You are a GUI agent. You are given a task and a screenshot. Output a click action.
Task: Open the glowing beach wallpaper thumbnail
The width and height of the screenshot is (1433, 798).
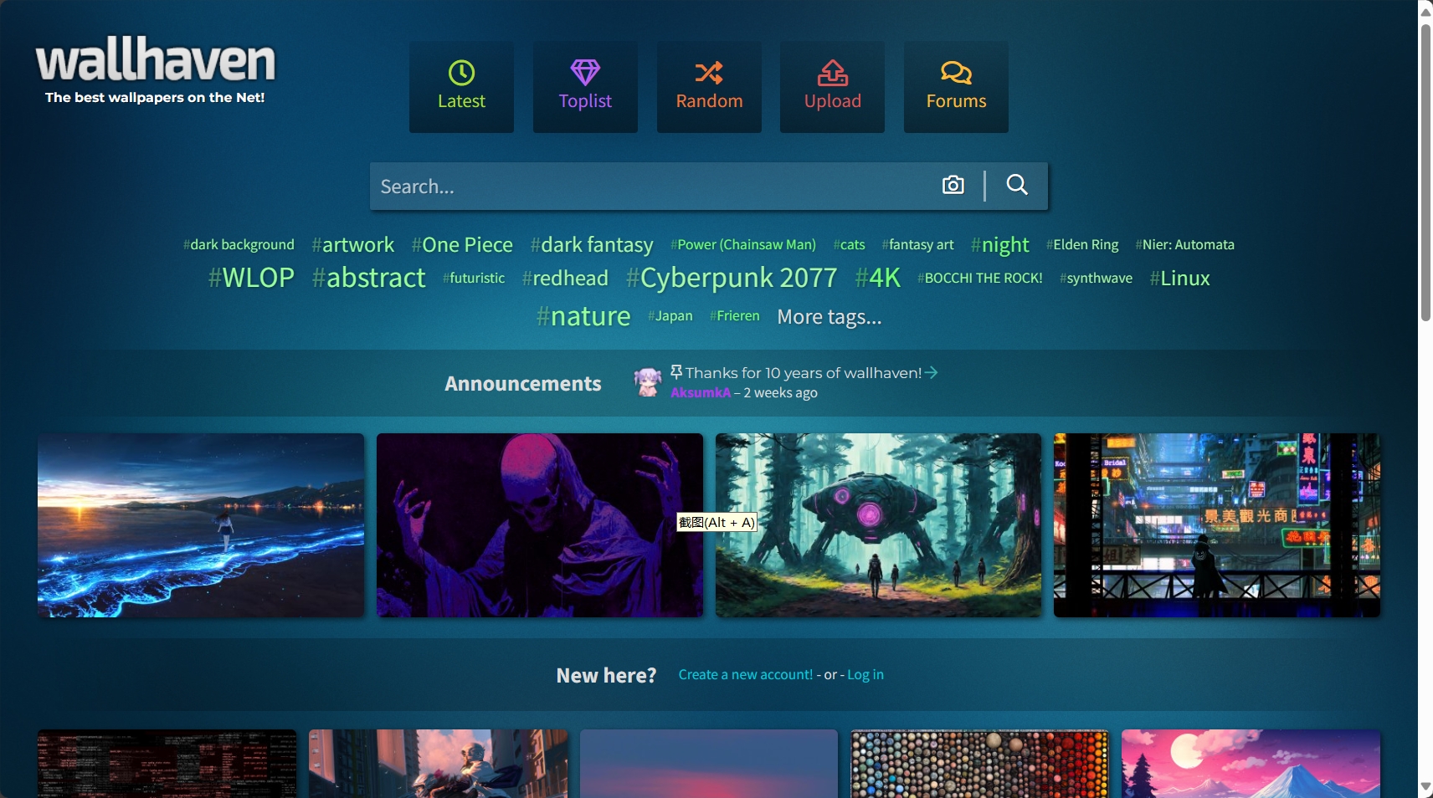pos(201,525)
